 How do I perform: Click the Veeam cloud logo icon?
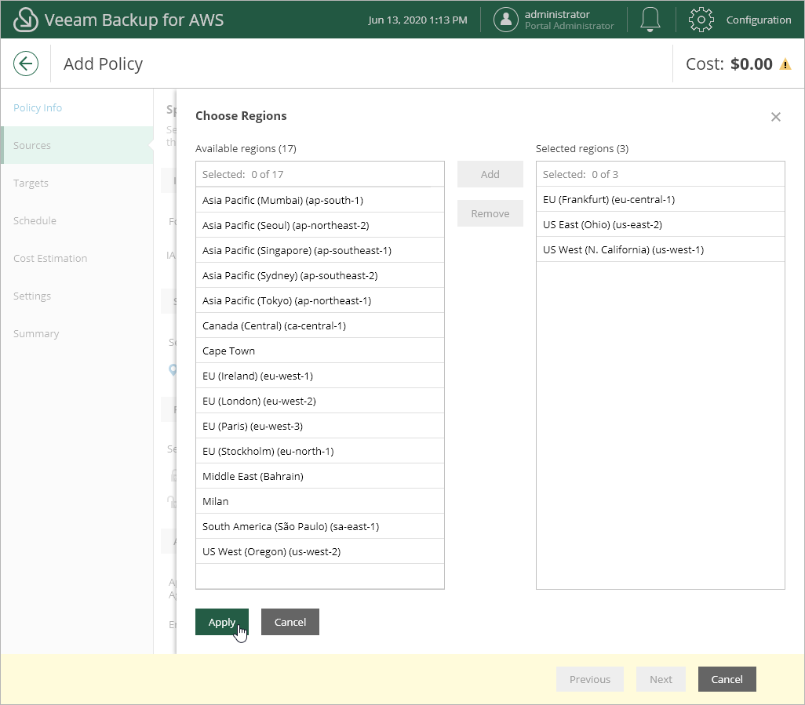(25, 20)
